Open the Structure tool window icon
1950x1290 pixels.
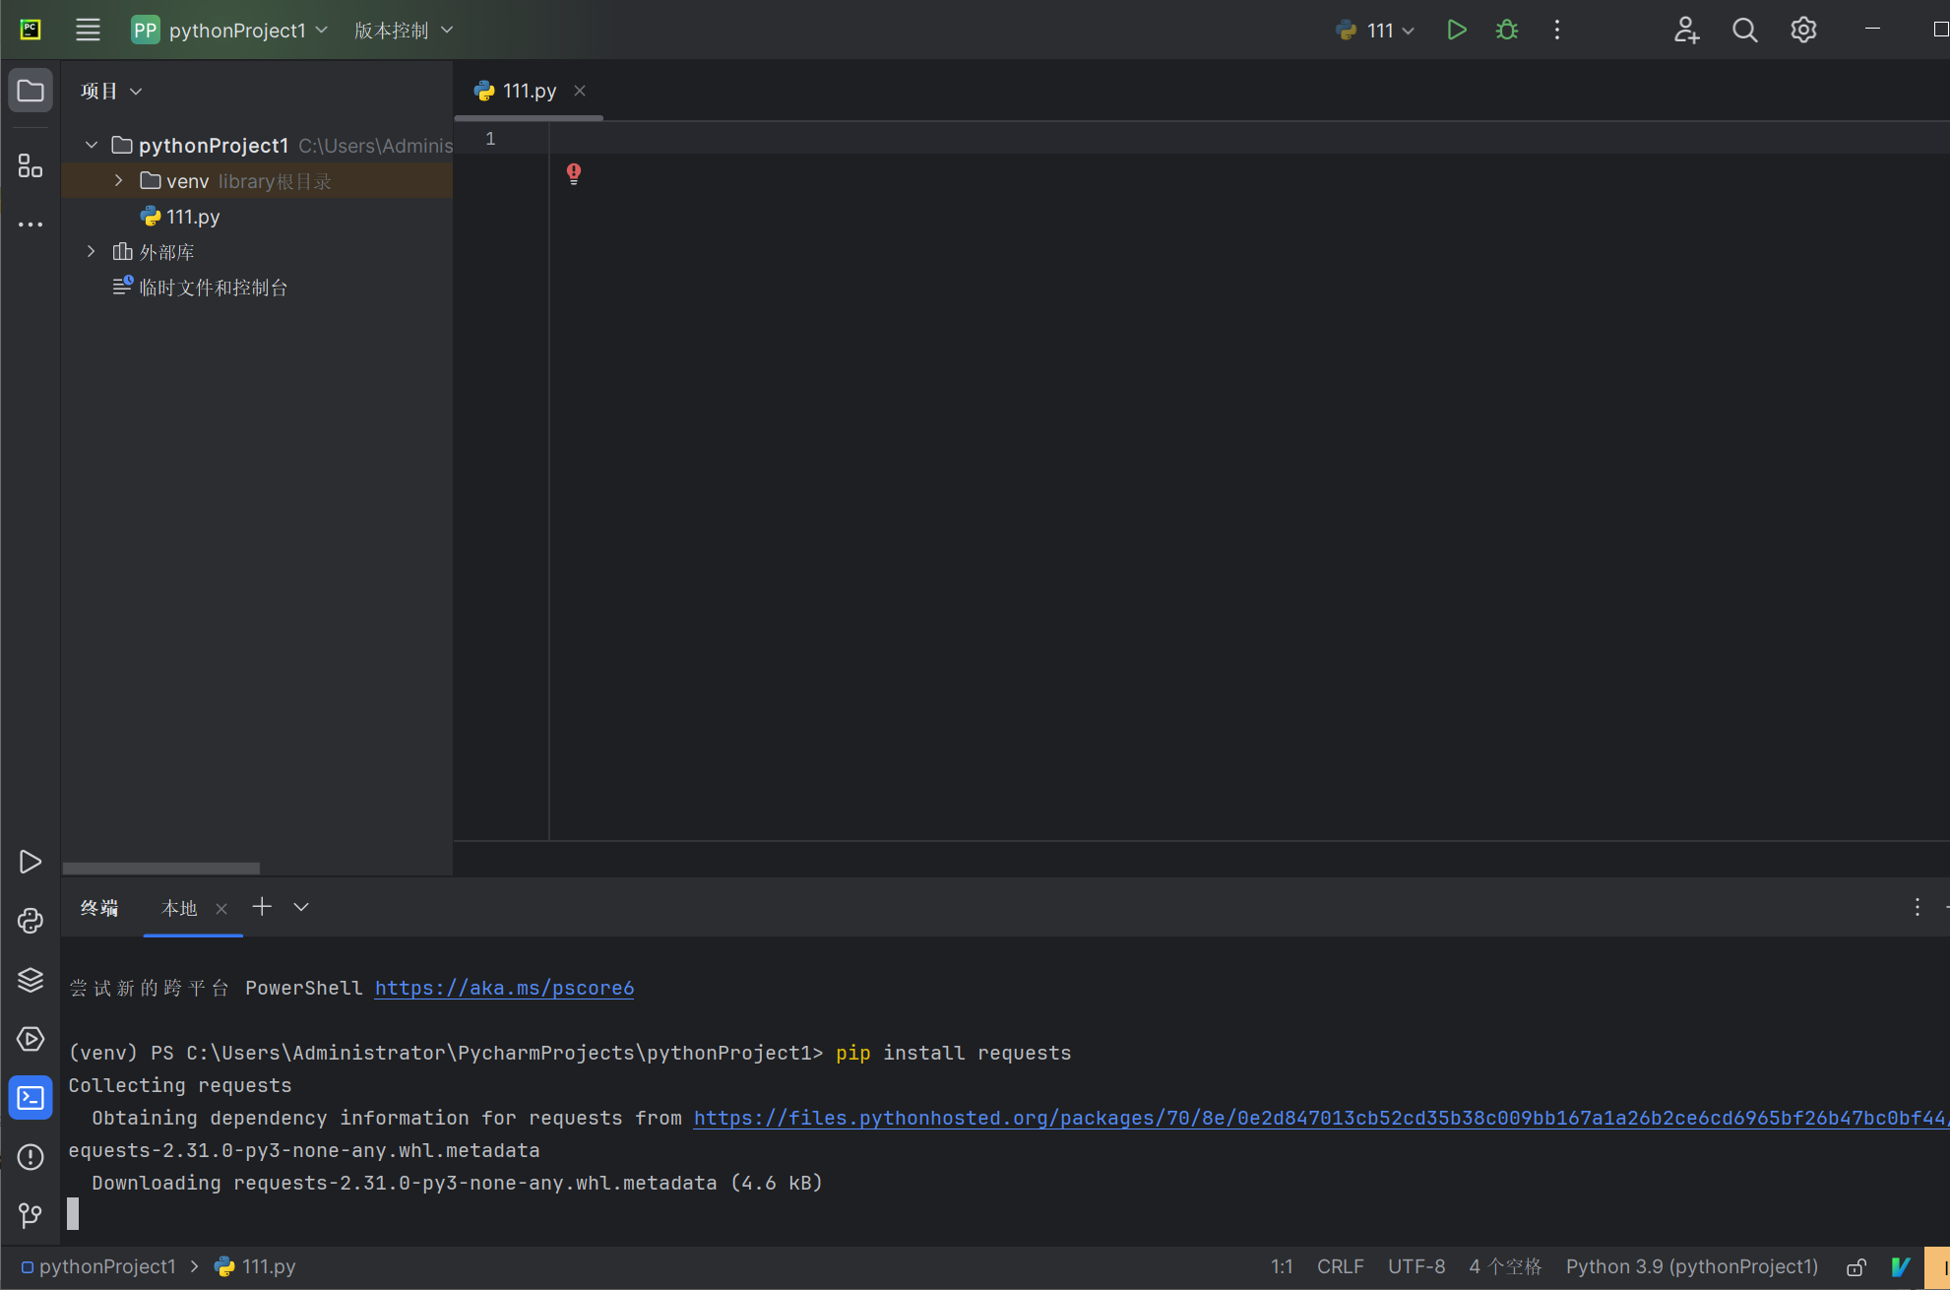click(x=31, y=165)
